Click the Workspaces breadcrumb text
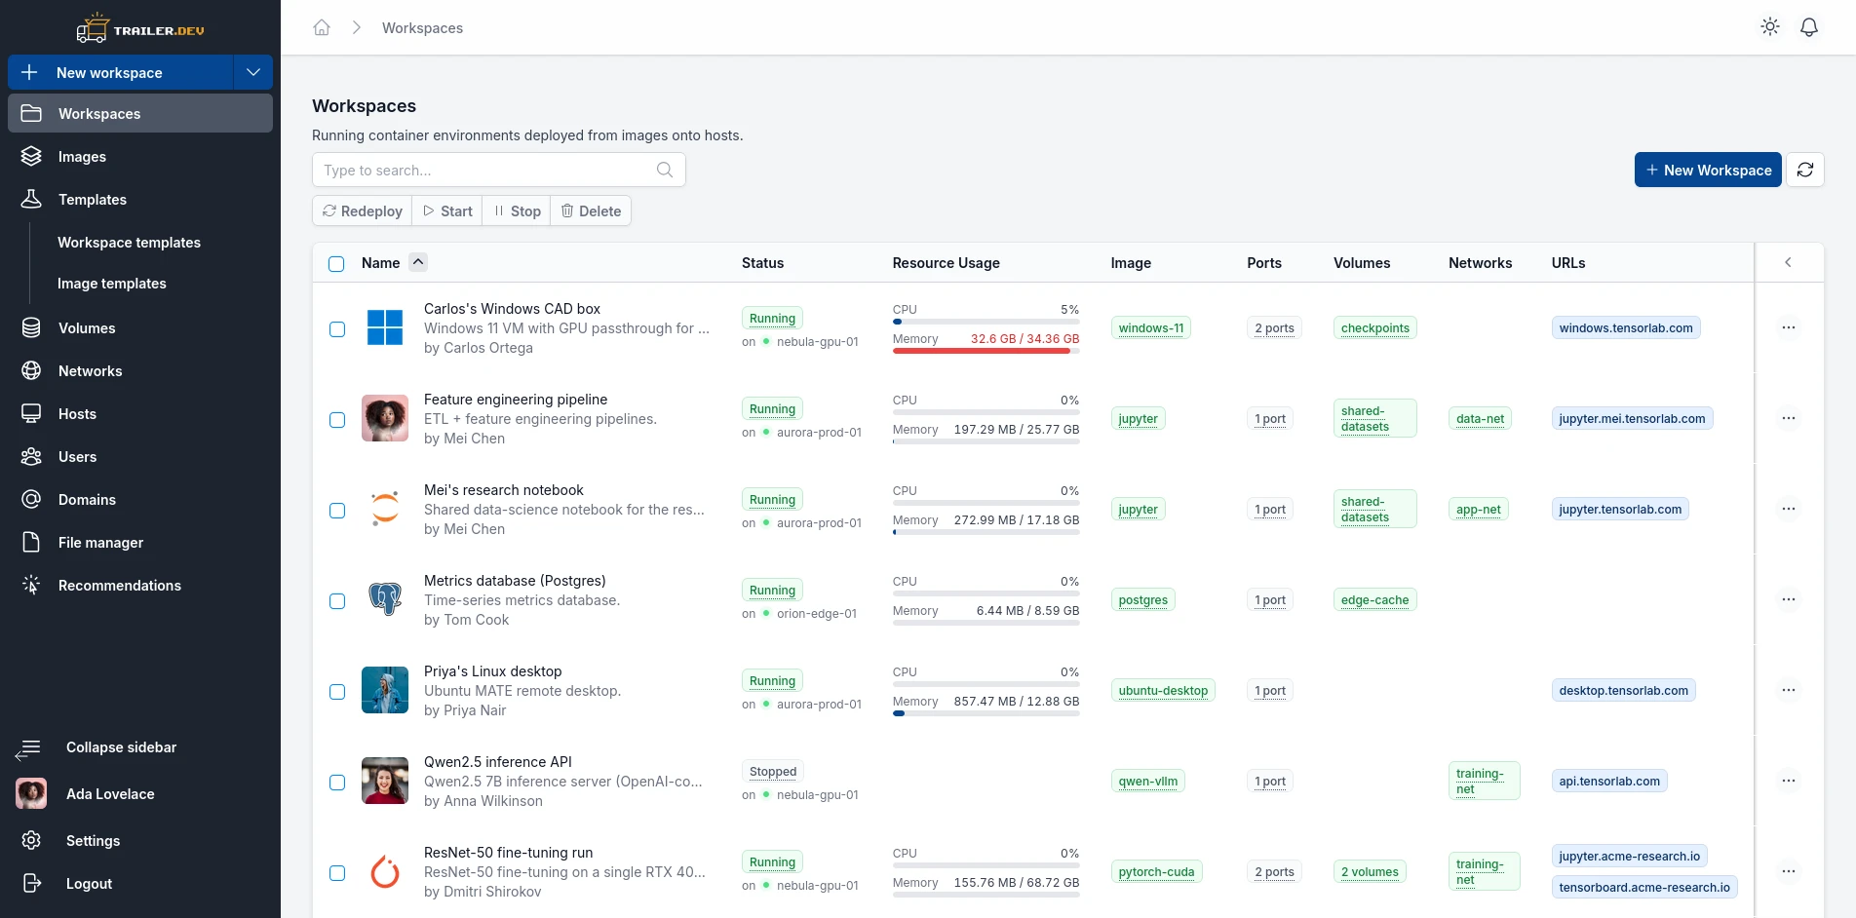The image size is (1856, 918). coord(422,27)
